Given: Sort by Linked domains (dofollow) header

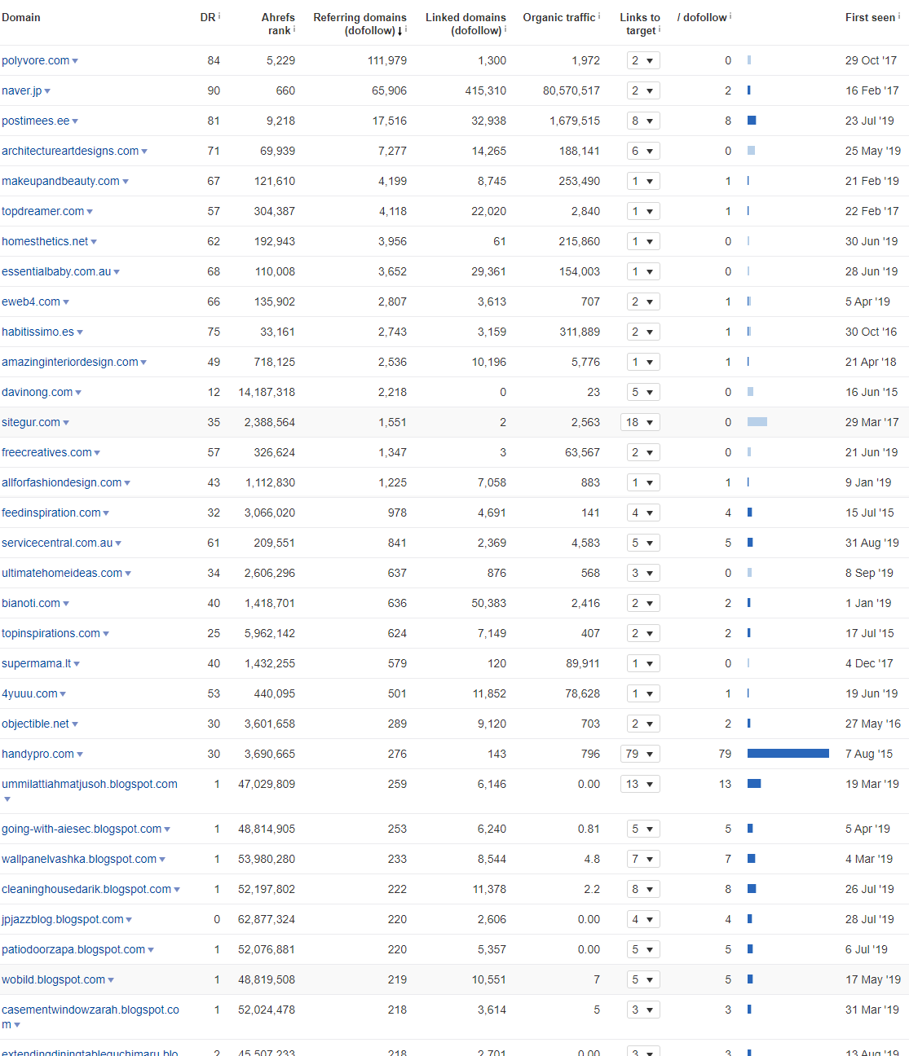Looking at the screenshot, I should (466, 24).
